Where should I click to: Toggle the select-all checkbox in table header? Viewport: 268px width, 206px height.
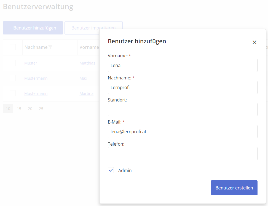point(13,47)
